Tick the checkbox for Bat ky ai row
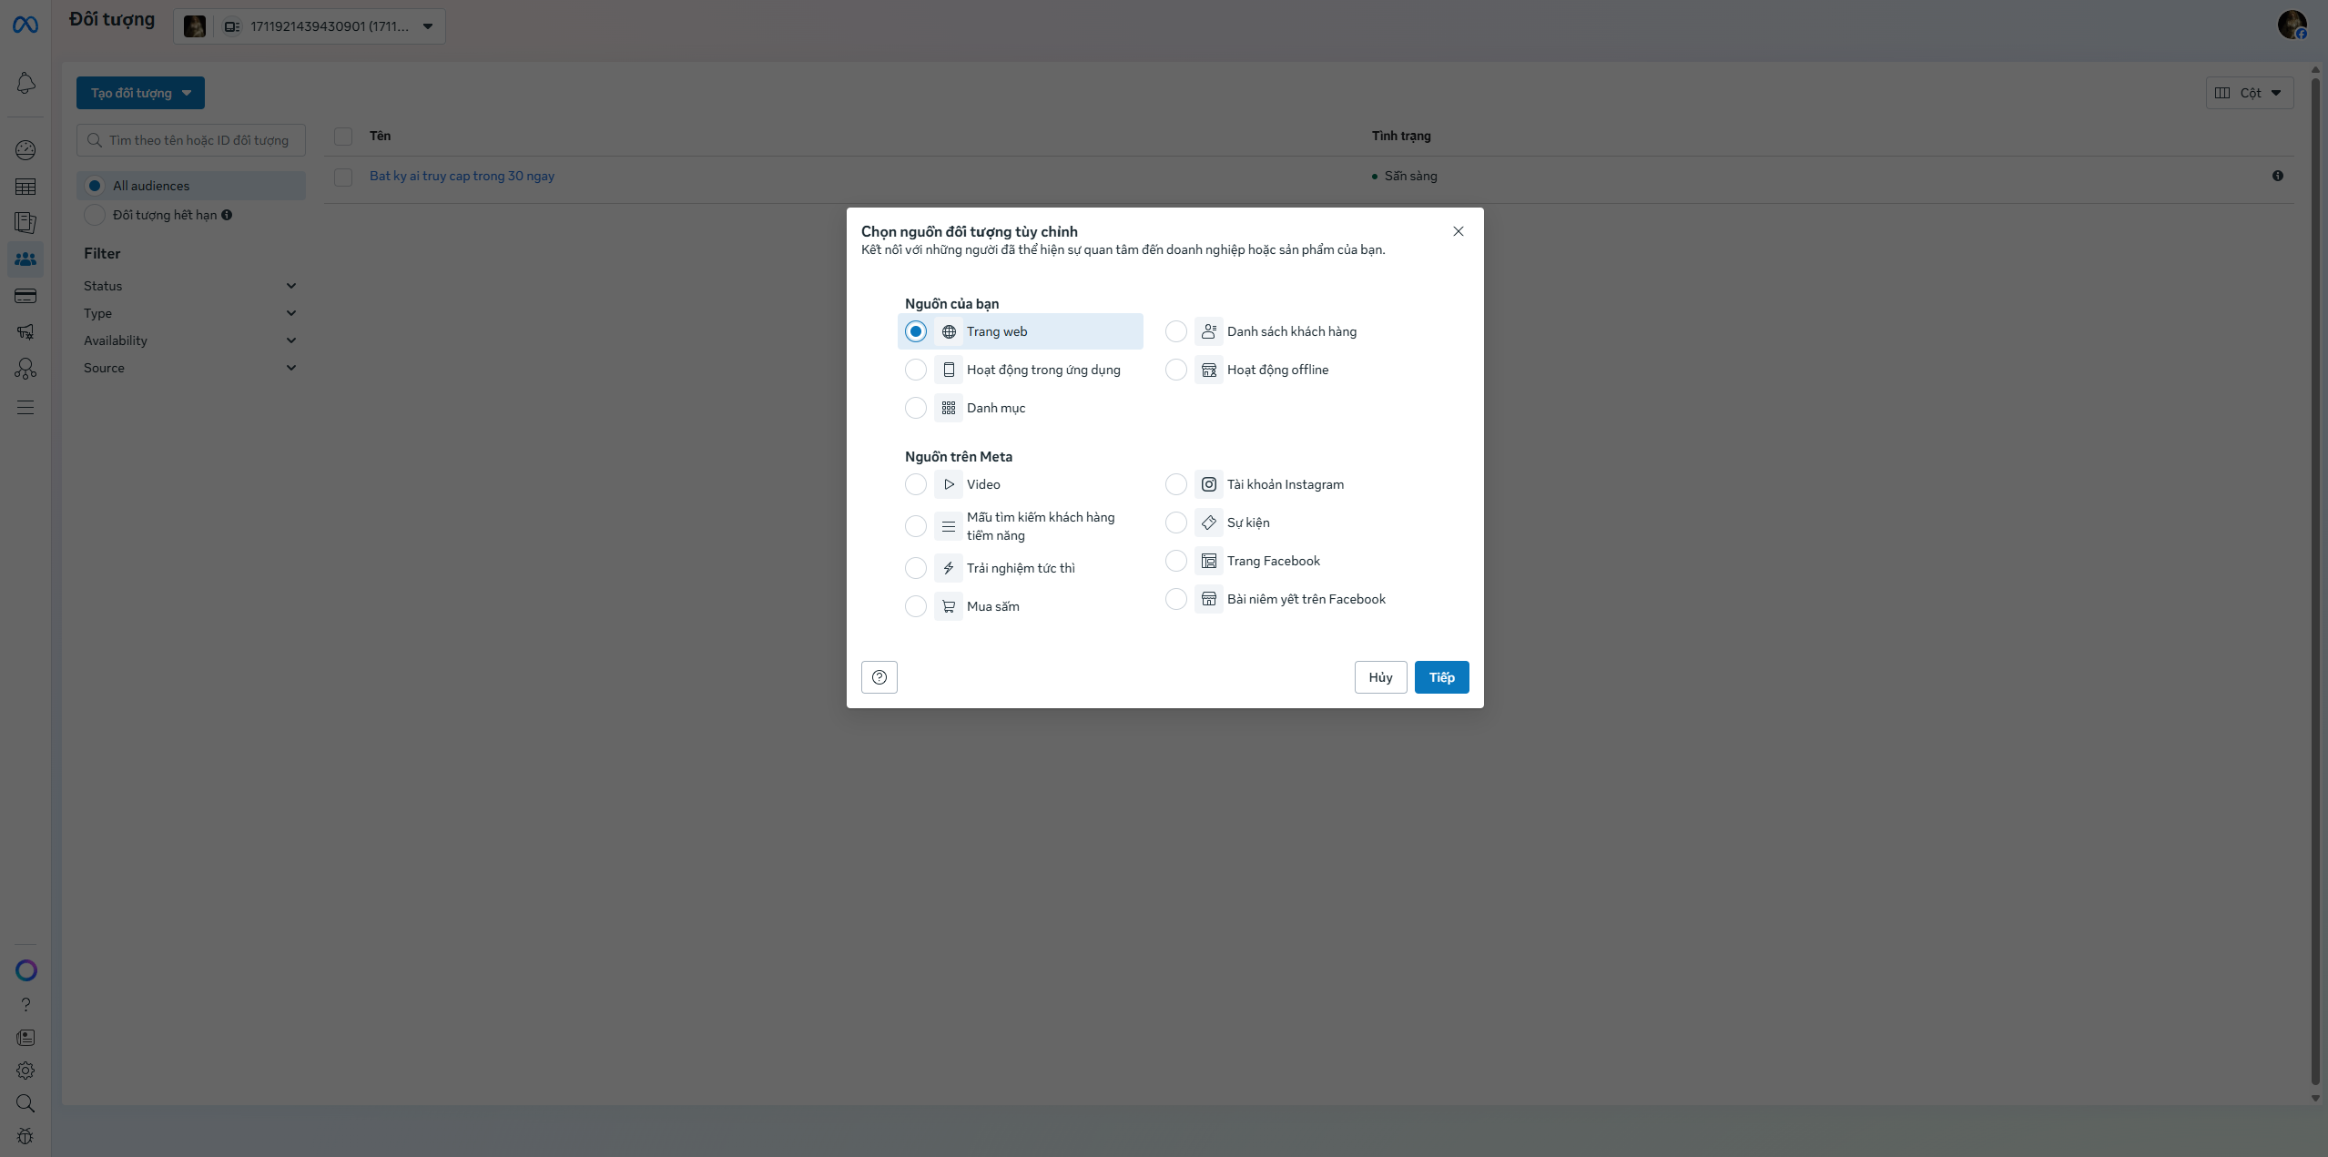Screen dimensions: 2328x1157 point(343,177)
